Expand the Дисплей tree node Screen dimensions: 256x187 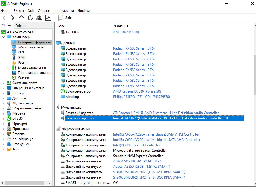click(x=3, y=98)
